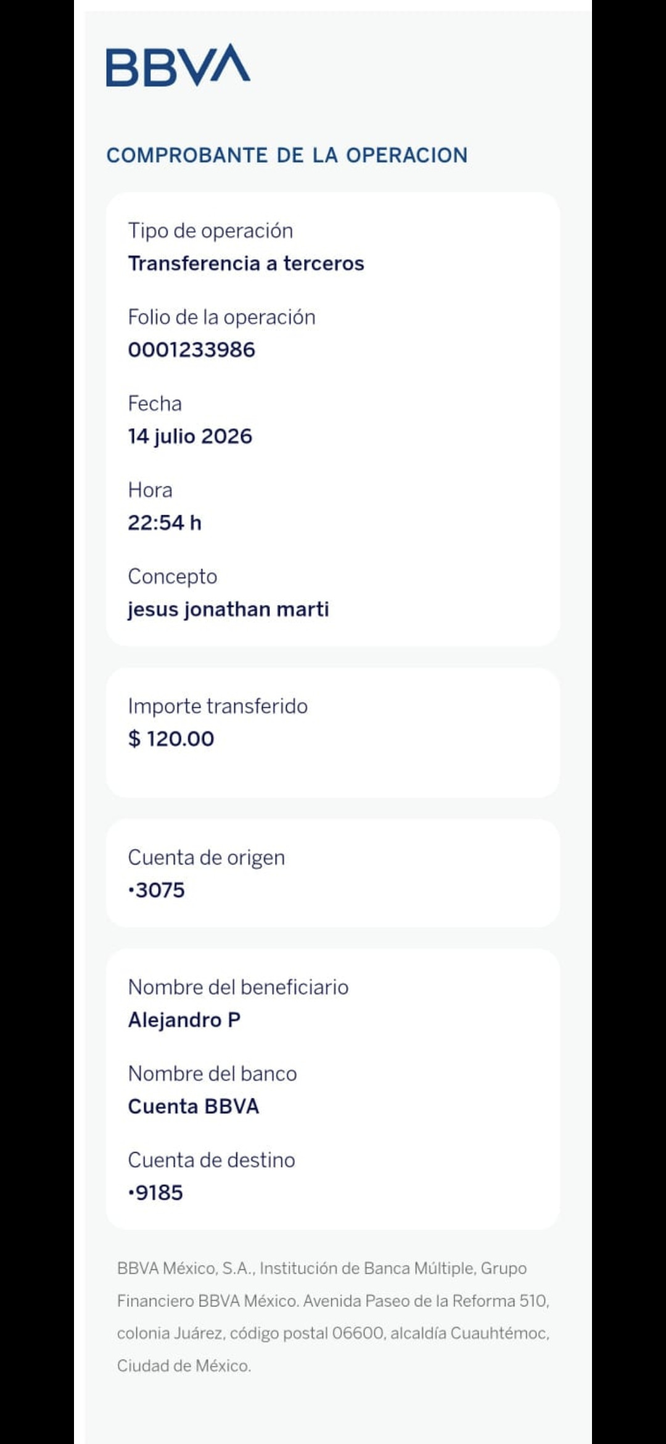Image resolution: width=666 pixels, height=1444 pixels.
Task: Tap the Cuenta de origen label
Action: (207, 858)
